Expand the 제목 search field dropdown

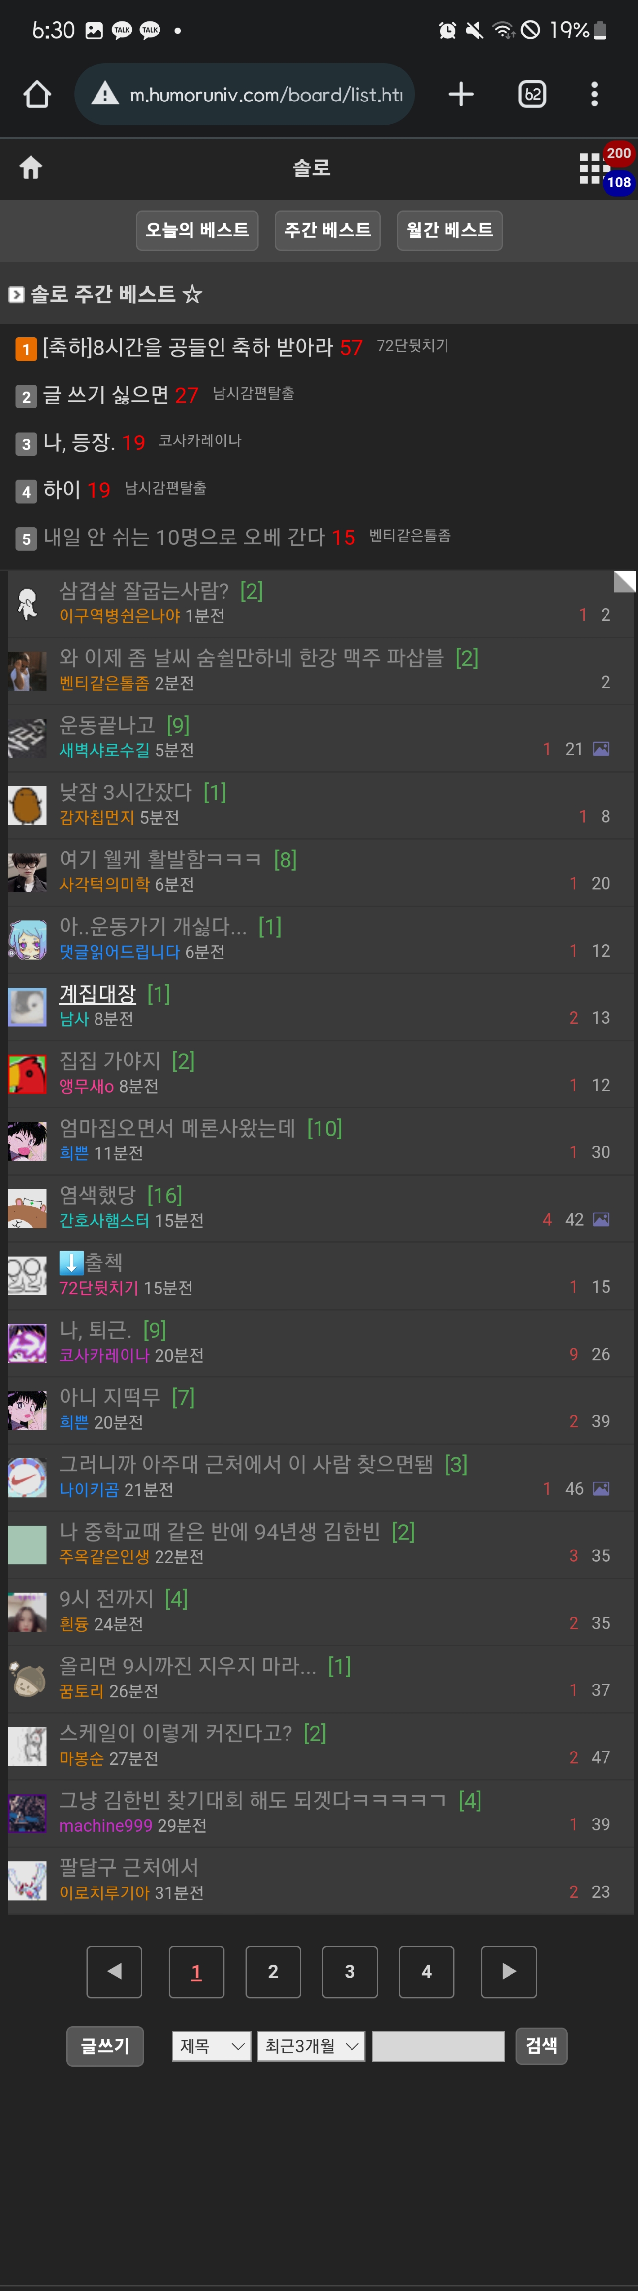click(212, 2046)
